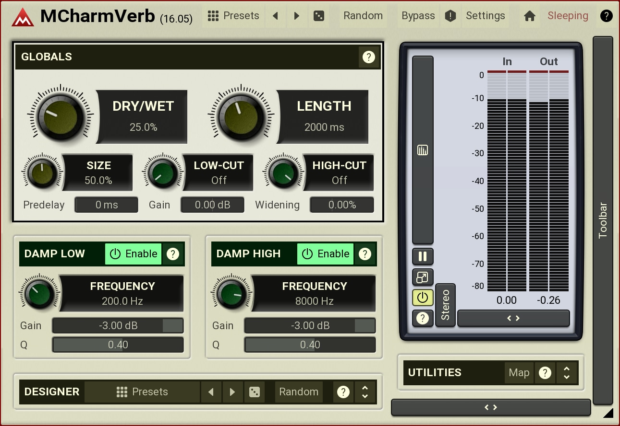Click the collapse arrows under the meters

coord(513,318)
